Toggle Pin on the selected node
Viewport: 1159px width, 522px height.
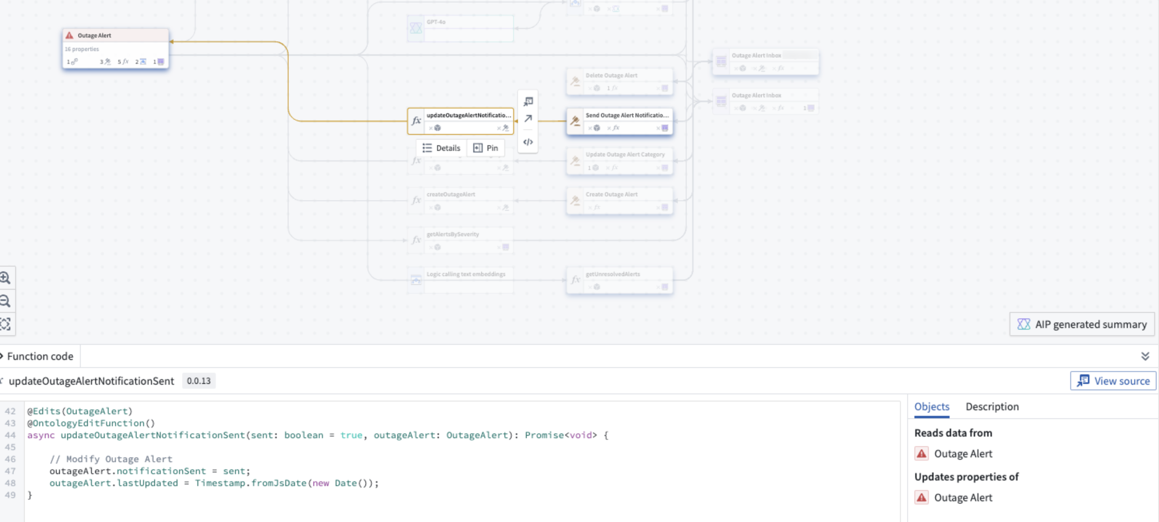tap(486, 148)
